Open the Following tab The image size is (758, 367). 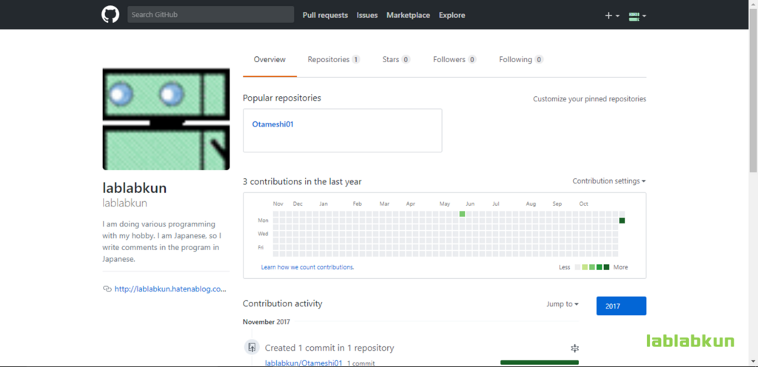[x=521, y=60]
